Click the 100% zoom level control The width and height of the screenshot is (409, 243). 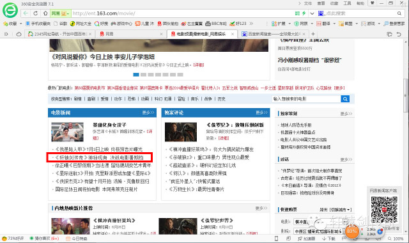pyautogui.click(x=396, y=239)
